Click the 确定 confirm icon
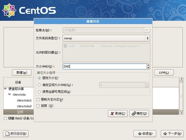 (x=134, y=114)
